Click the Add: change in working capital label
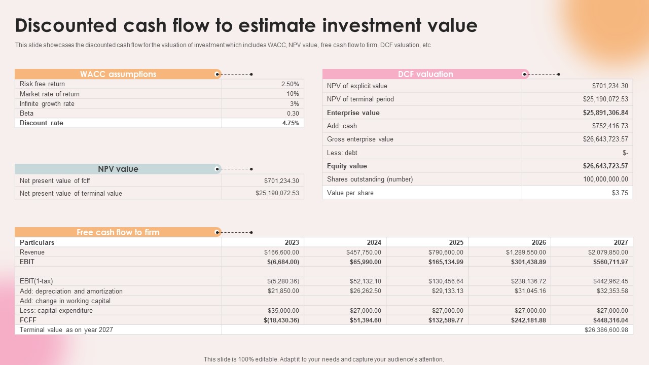Image resolution: width=649 pixels, height=365 pixels. coord(65,301)
